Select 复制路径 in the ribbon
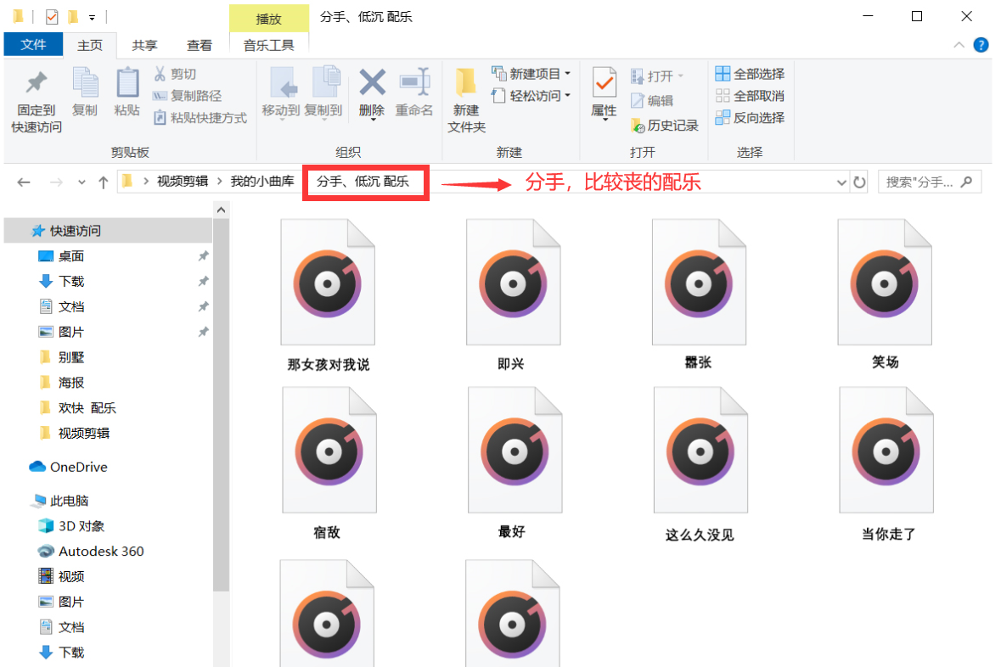 point(187,96)
